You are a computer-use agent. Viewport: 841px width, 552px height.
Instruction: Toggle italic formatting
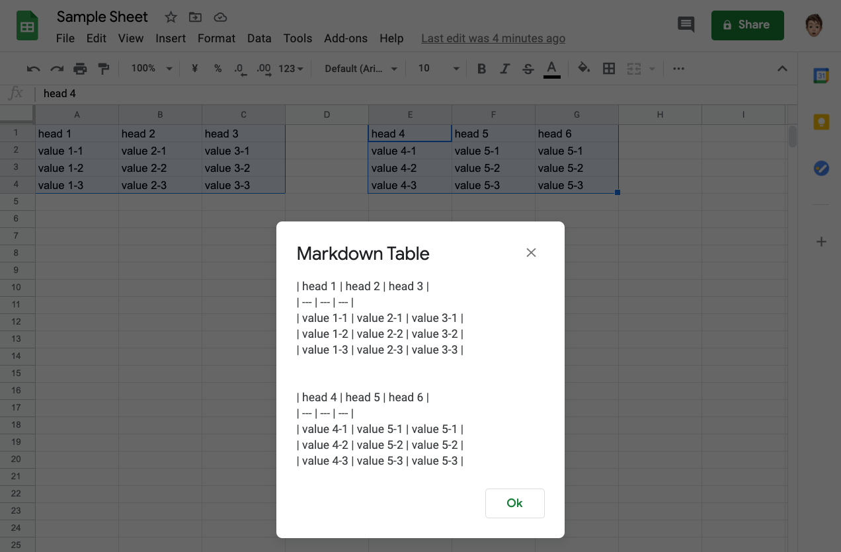tap(504, 69)
